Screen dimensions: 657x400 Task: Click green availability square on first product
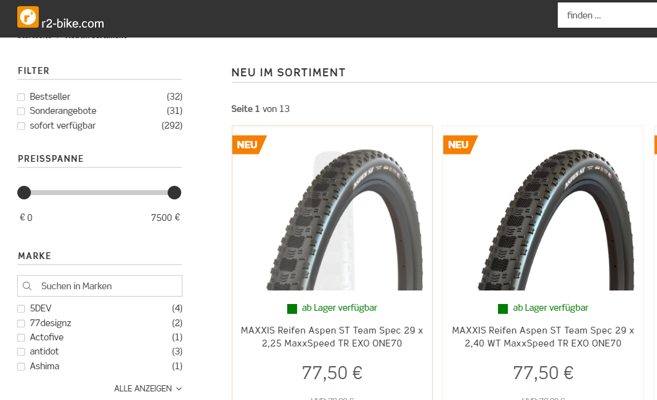click(x=292, y=308)
